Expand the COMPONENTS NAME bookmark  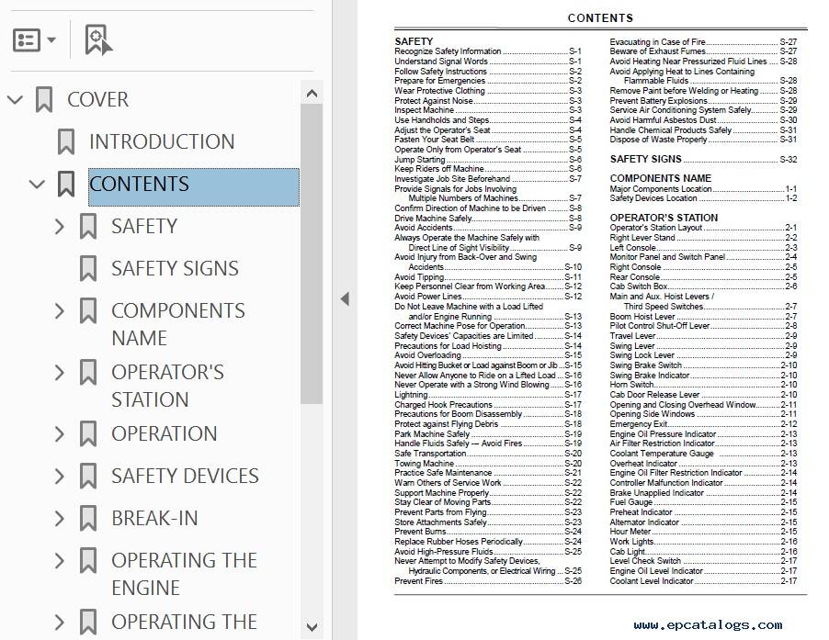[x=59, y=311]
